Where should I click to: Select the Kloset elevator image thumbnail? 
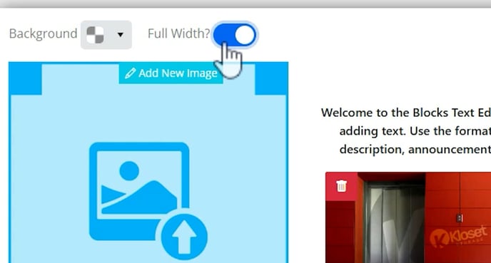(408, 217)
